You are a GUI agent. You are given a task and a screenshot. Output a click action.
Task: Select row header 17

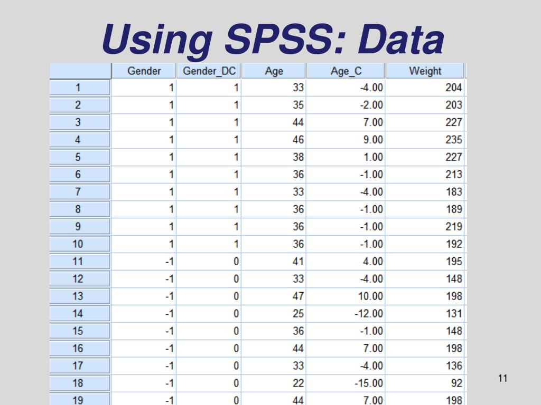(x=80, y=366)
